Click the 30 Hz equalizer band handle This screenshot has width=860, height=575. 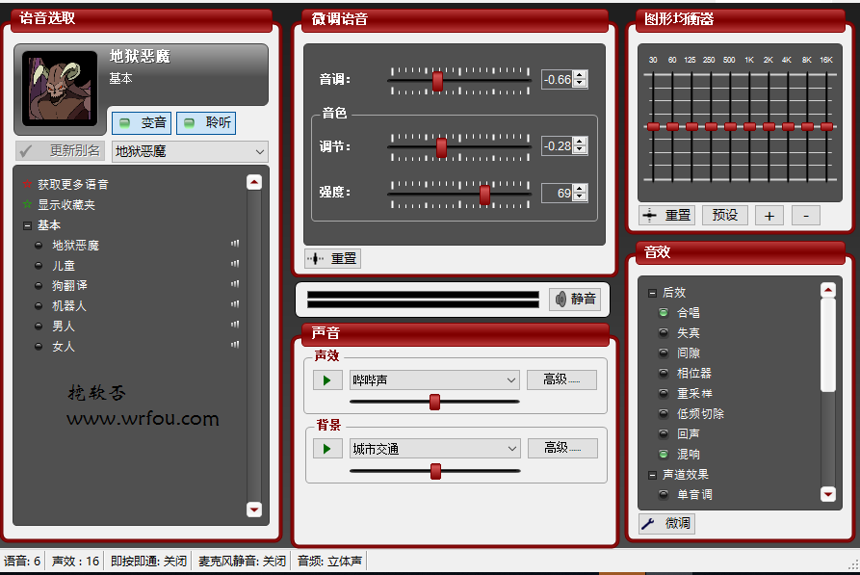(653, 127)
